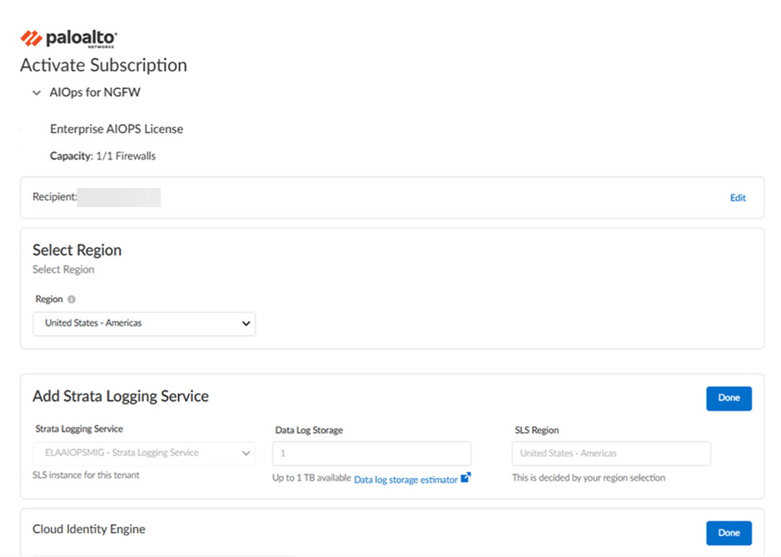The width and height of the screenshot is (781, 557).
Task: Click the Cloud Identity Engine heading
Action: click(89, 529)
